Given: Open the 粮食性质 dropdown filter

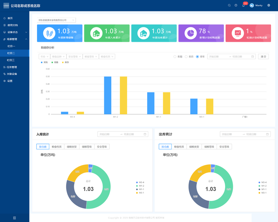Looking at the screenshot, I should [107, 57].
